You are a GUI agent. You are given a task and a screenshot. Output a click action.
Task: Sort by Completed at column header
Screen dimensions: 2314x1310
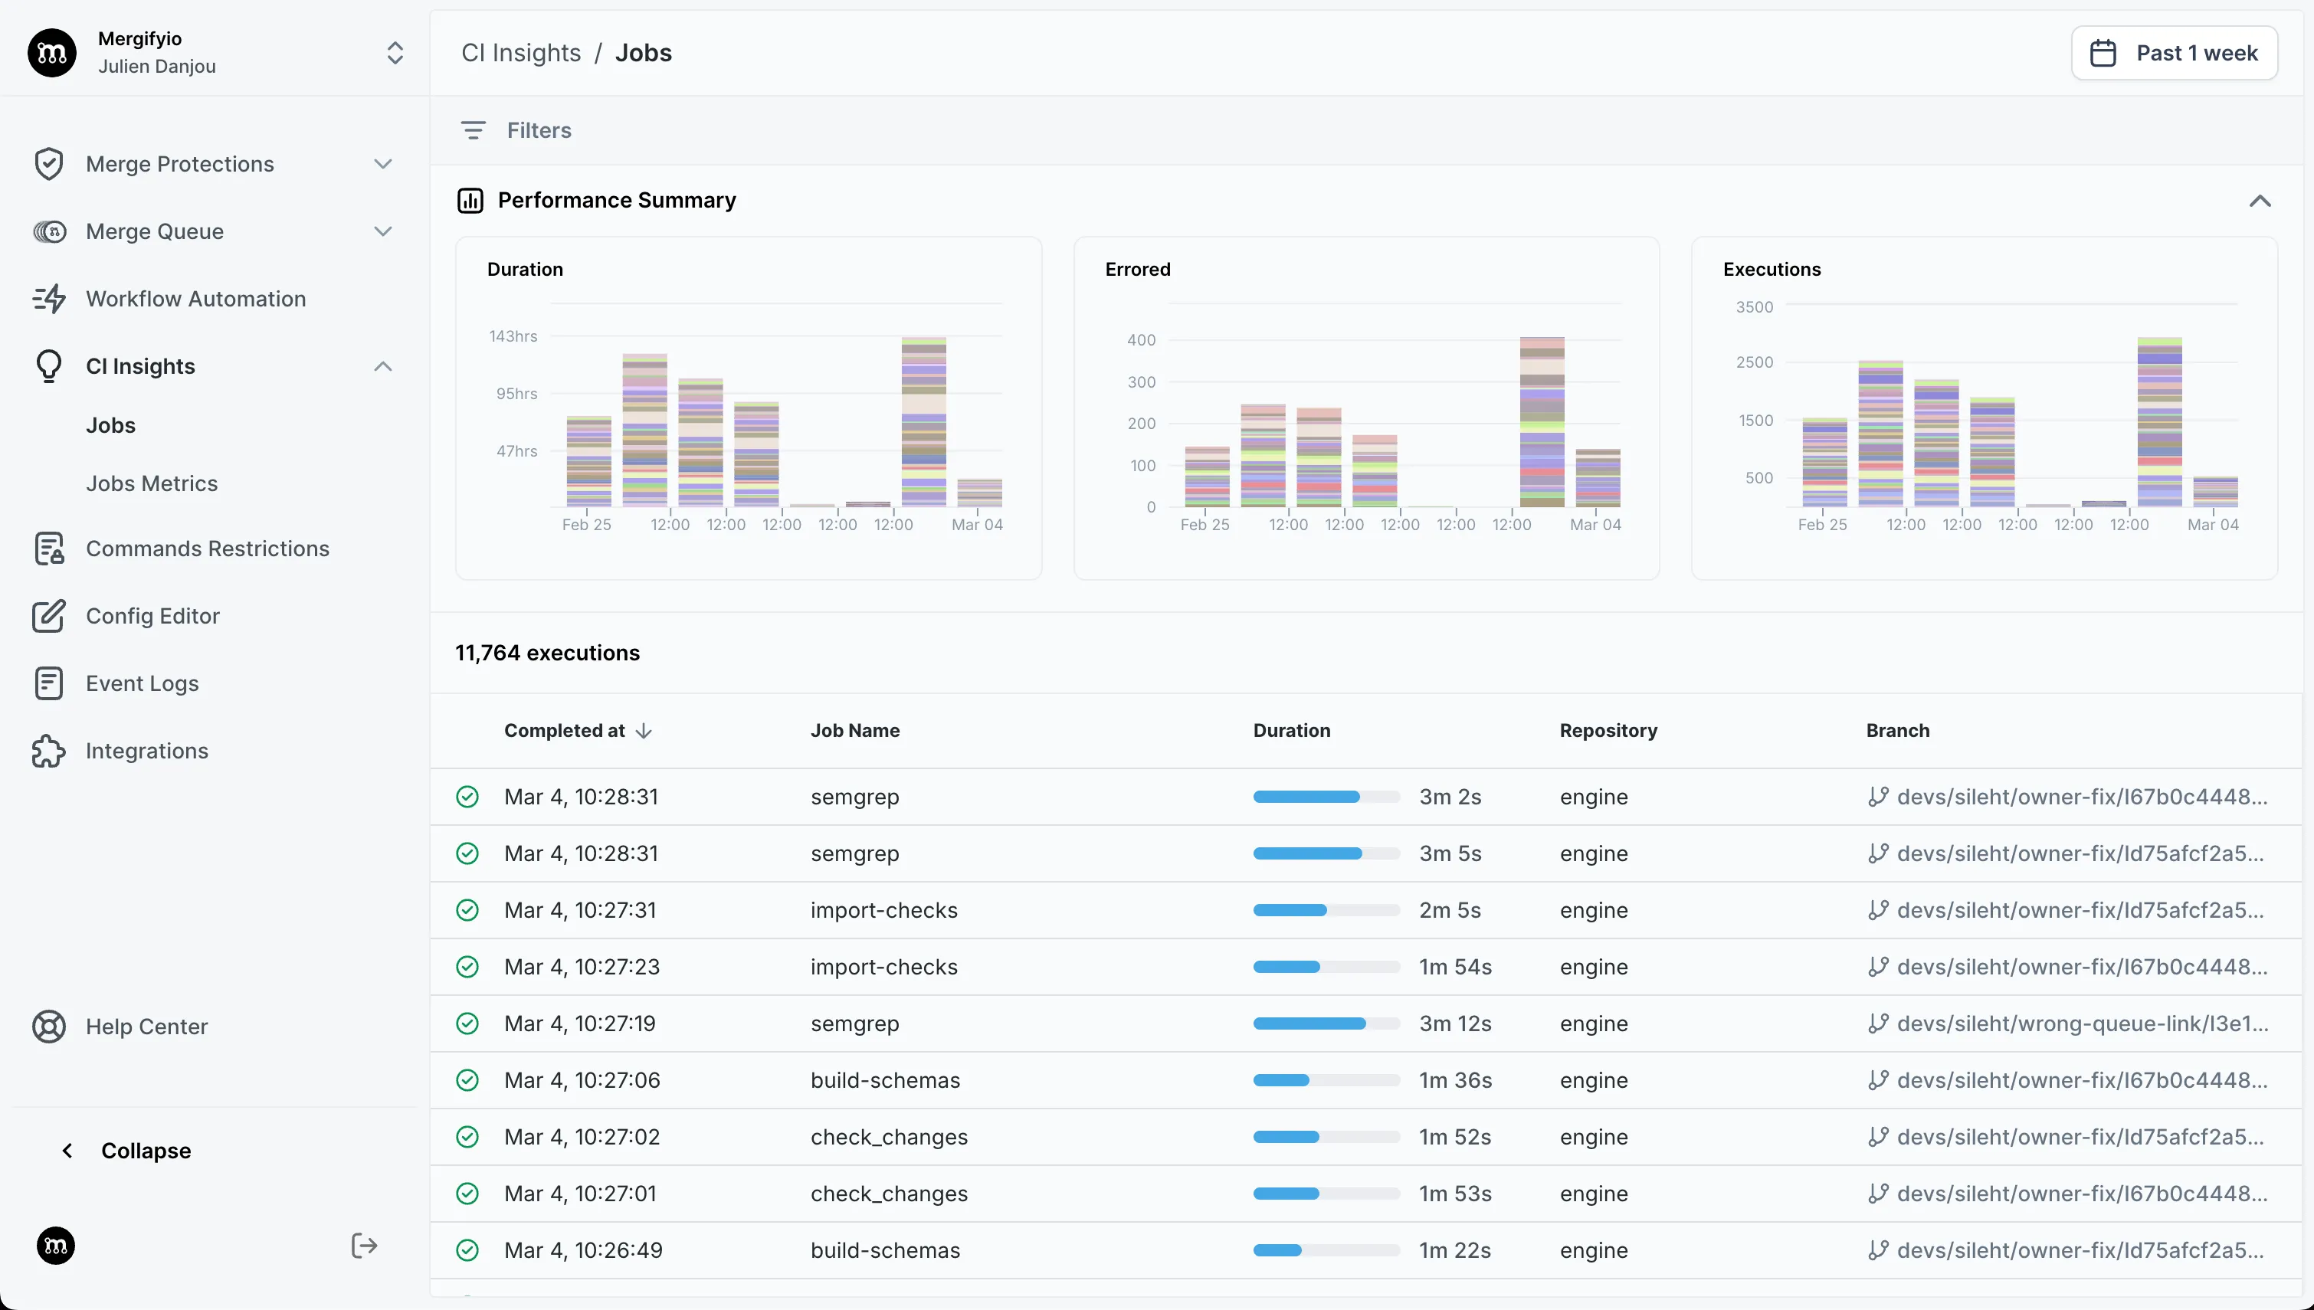(x=564, y=731)
